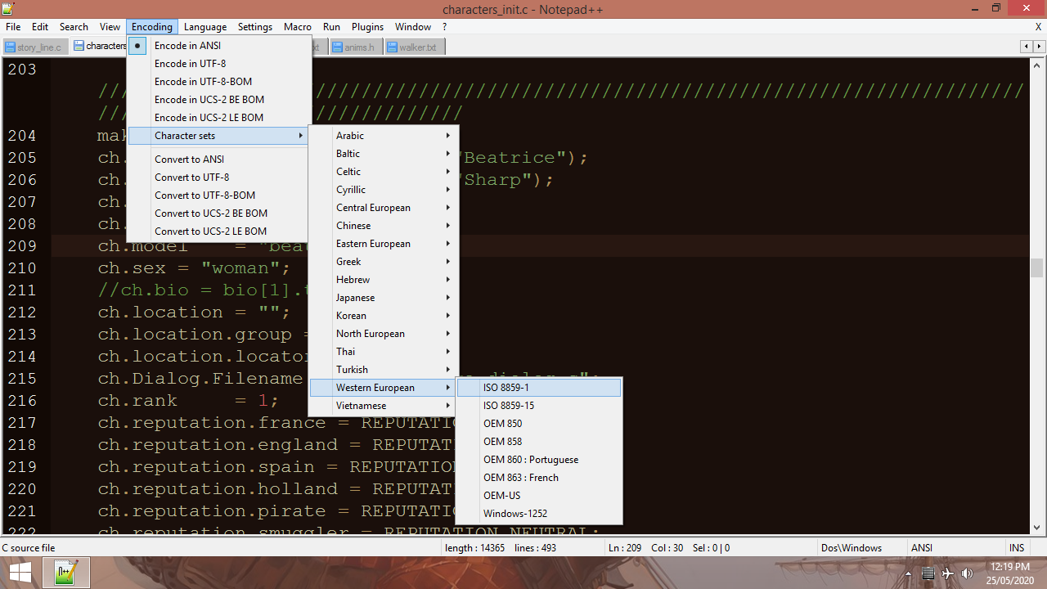This screenshot has width=1047, height=589.
Task: Click Convert to UCS-2 BE BOM
Action: 219,214
